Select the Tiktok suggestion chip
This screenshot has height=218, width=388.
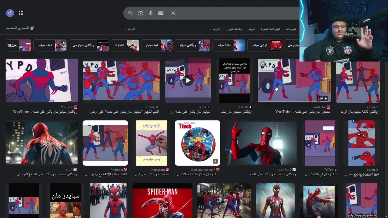point(19,45)
